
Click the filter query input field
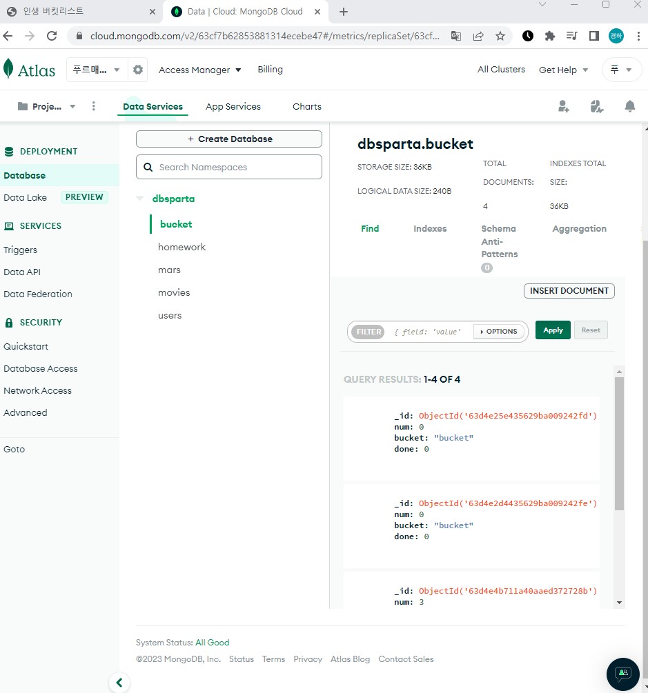(427, 332)
